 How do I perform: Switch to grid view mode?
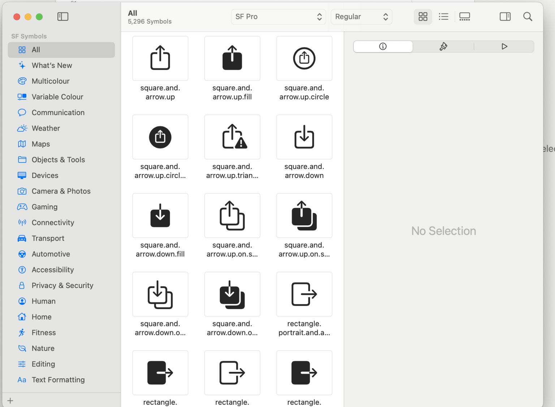point(423,17)
